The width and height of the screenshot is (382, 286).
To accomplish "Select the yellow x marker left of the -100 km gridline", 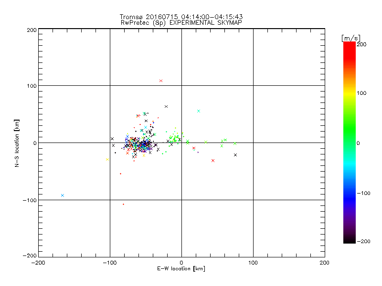I will (106, 159).
